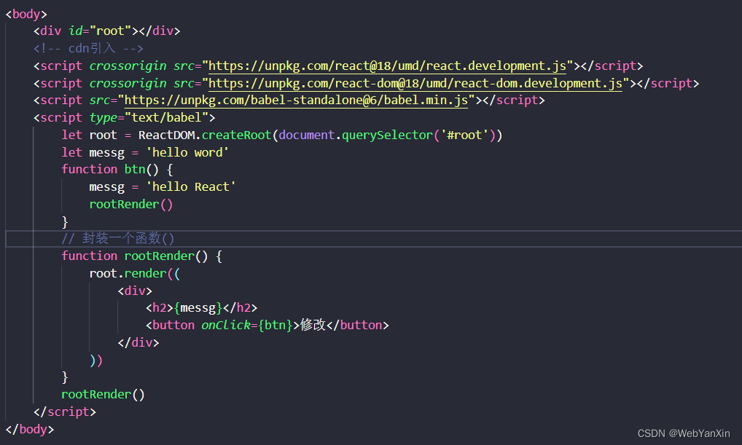Open the react-dom.development.js unpkg URL

tap(415, 83)
